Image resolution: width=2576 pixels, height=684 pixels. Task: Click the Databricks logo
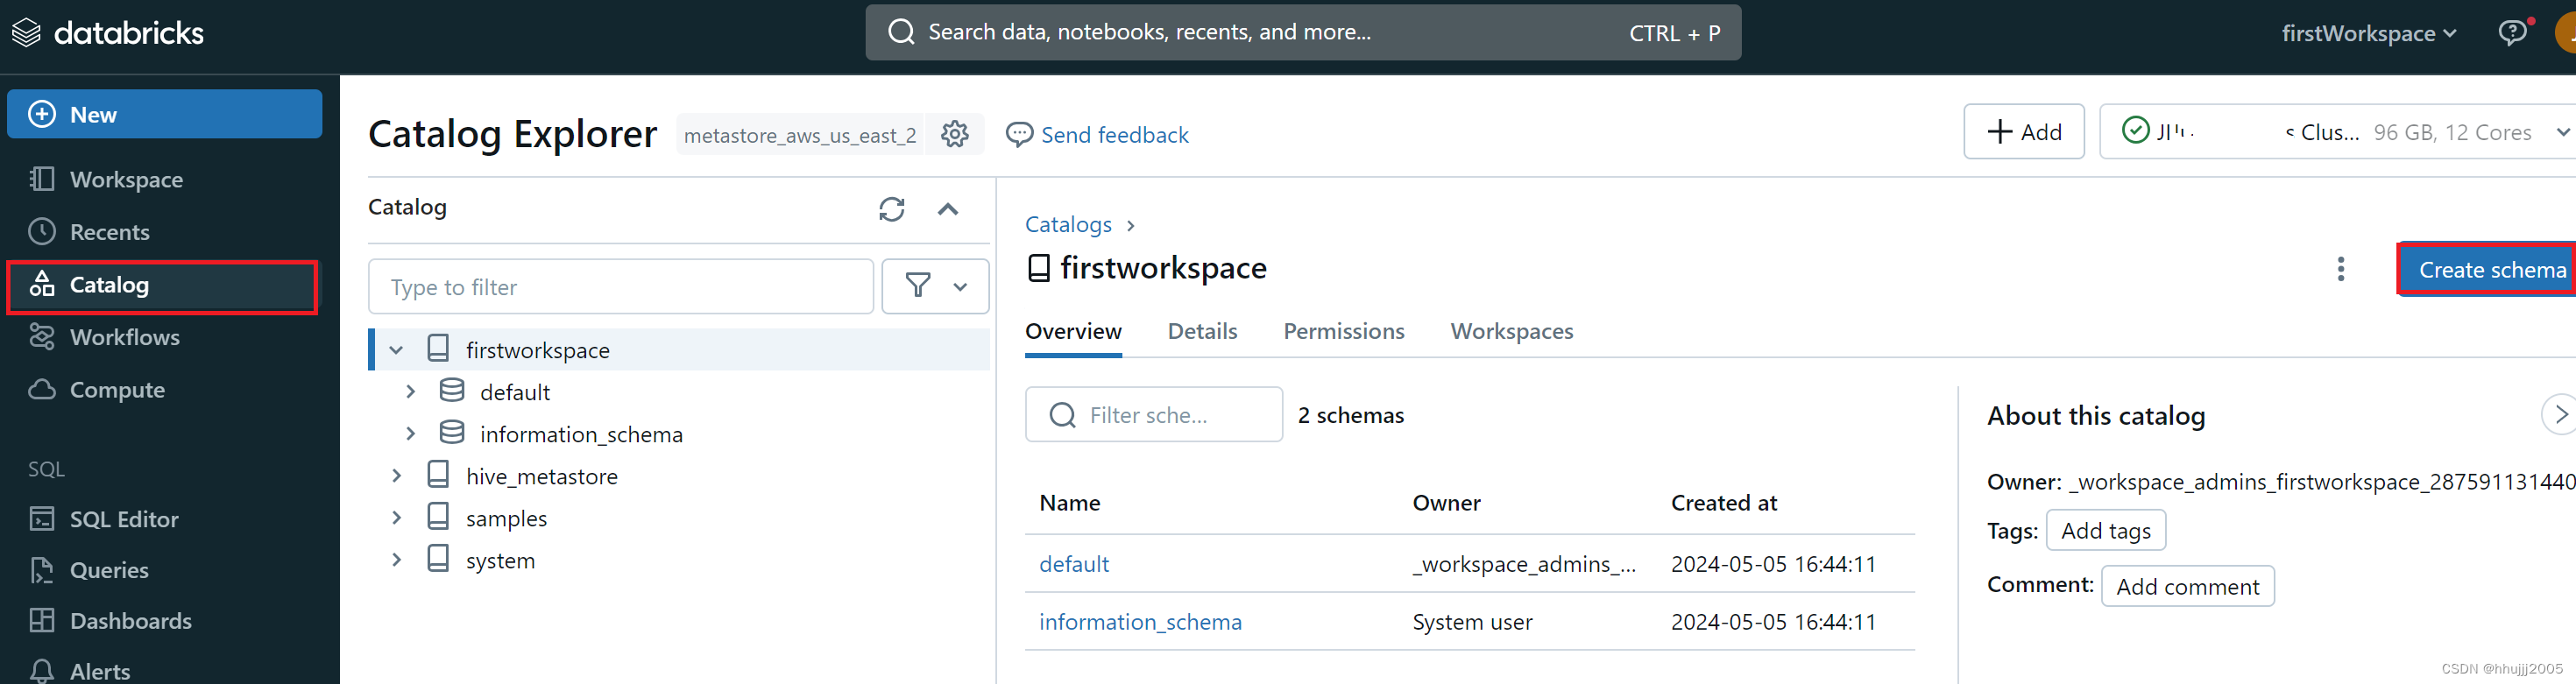click(x=107, y=33)
